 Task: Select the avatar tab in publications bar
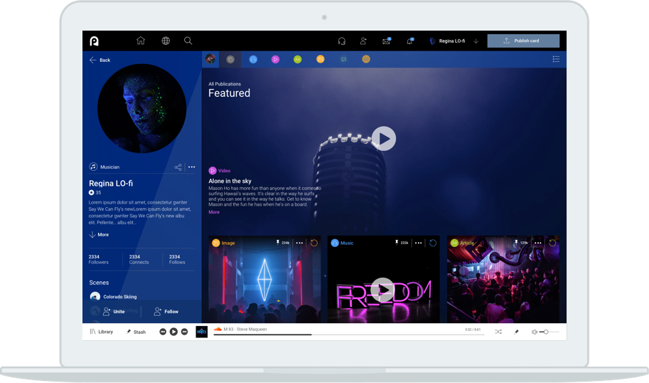tap(210, 59)
